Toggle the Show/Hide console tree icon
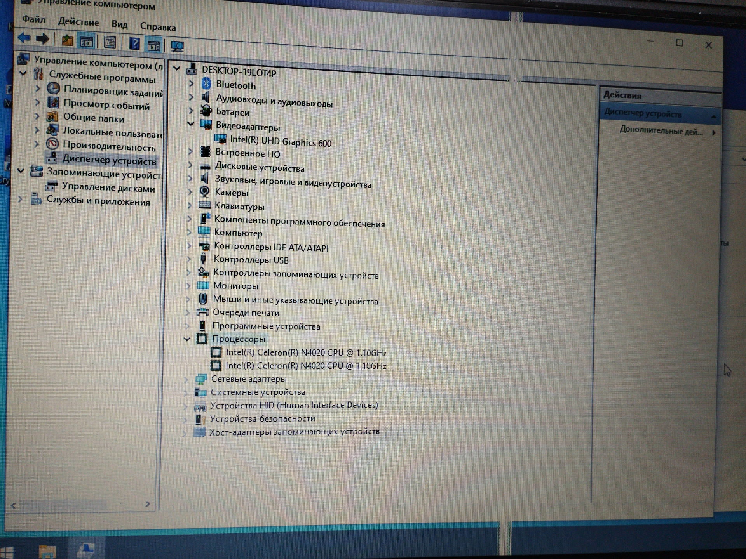Image resolution: width=746 pixels, height=559 pixels. point(86,41)
